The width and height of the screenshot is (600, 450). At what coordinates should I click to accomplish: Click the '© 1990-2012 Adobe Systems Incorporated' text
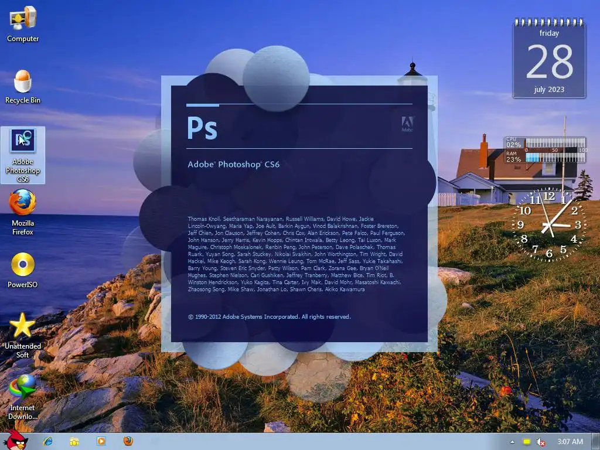coord(269,317)
